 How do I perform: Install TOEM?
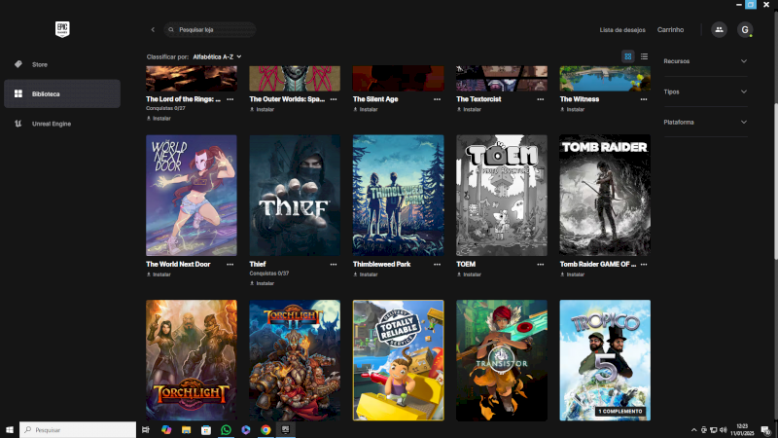469,274
